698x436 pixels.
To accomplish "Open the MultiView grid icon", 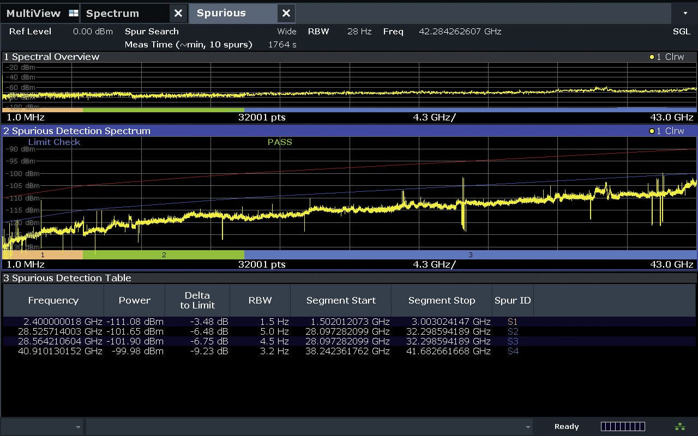I will click(x=74, y=14).
